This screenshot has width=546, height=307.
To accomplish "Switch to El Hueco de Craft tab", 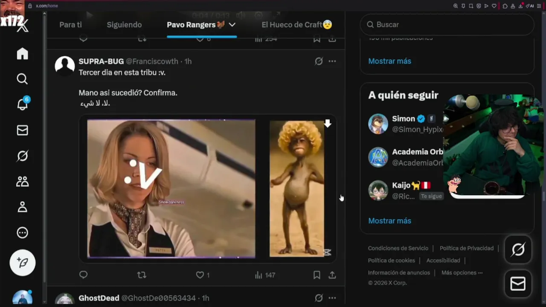I will tap(297, 25).
